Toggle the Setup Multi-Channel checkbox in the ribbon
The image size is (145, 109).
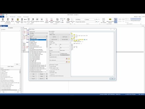click(131, 21)
